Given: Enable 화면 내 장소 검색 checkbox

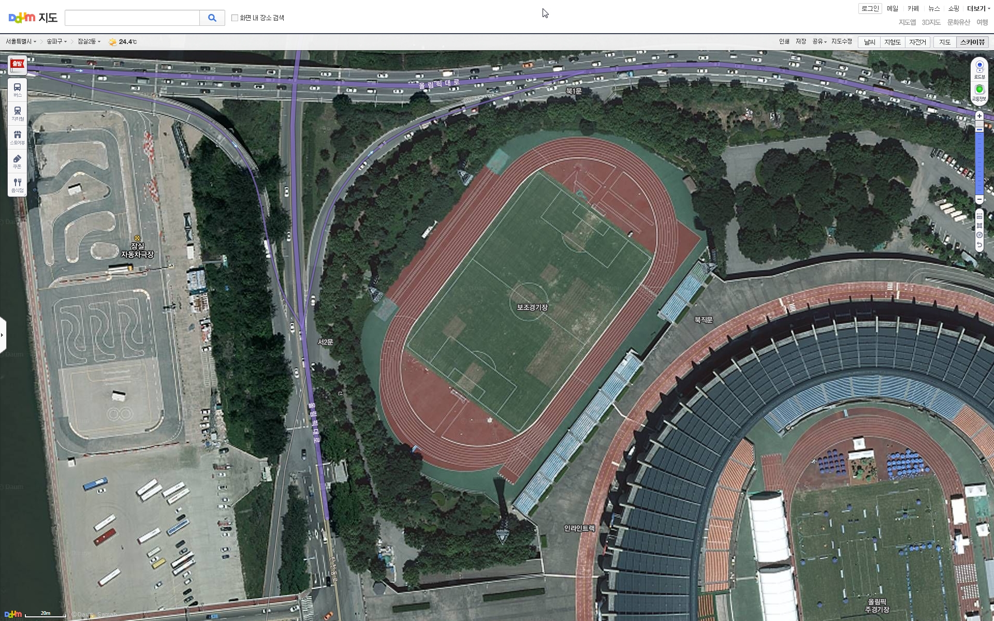Looking at the screenshot, I should (x=235, y=18).
